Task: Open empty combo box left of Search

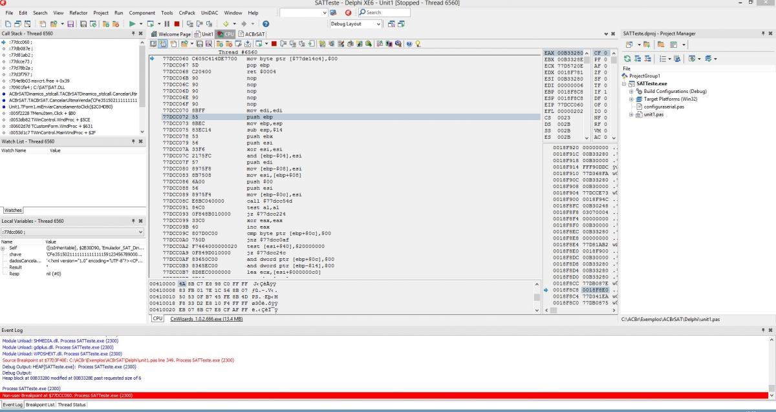Action: 303,12
